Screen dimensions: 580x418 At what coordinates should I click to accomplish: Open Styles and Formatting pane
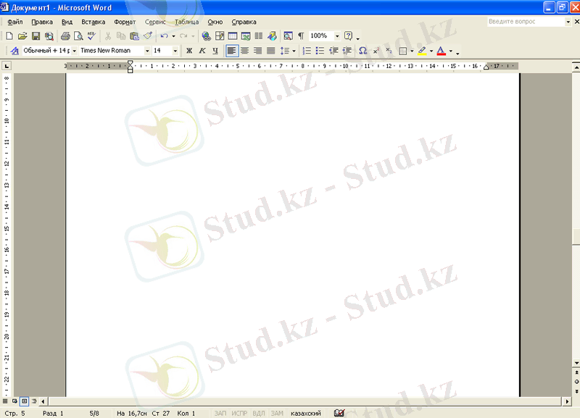point(14,51)
